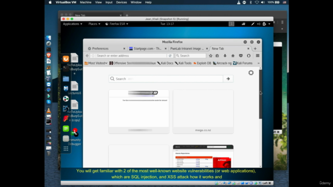Switch to the Startpage.com tab

pos(147,48)
